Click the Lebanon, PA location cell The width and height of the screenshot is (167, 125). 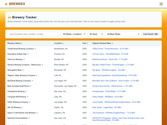[60, 113]
